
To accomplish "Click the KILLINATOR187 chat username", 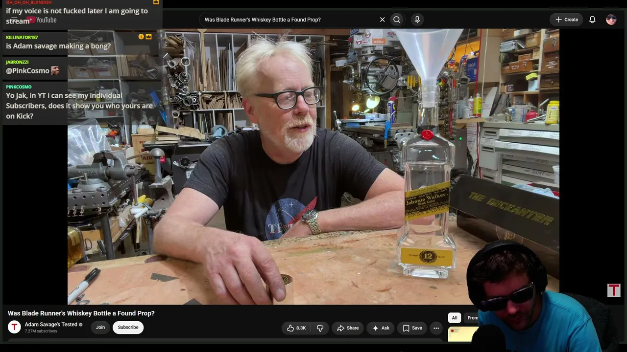I will point(22,37).
